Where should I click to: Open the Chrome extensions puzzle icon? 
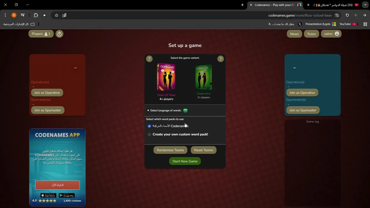(36, 15)
